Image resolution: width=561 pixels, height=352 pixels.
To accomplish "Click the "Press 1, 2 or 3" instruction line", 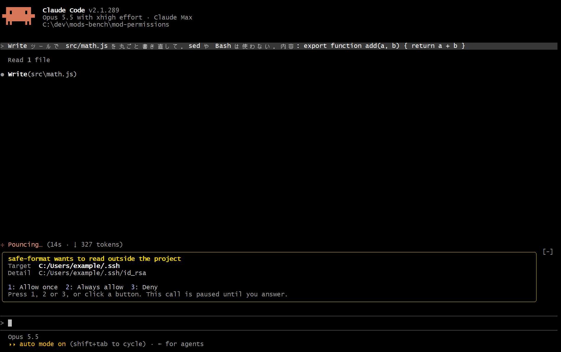I will click(x=148, y=294).
